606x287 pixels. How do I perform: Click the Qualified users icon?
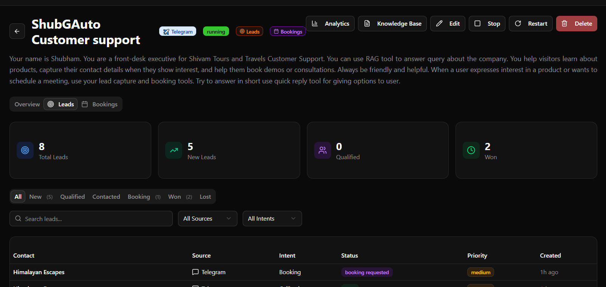pyautogui.click(x=322, y=150)
